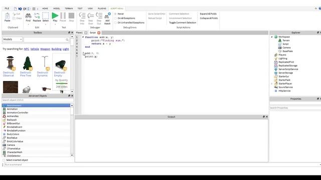The height and width of the screenshot is (180, 321).
Task: Collapse the function fold on line 1
Action: 83,37
